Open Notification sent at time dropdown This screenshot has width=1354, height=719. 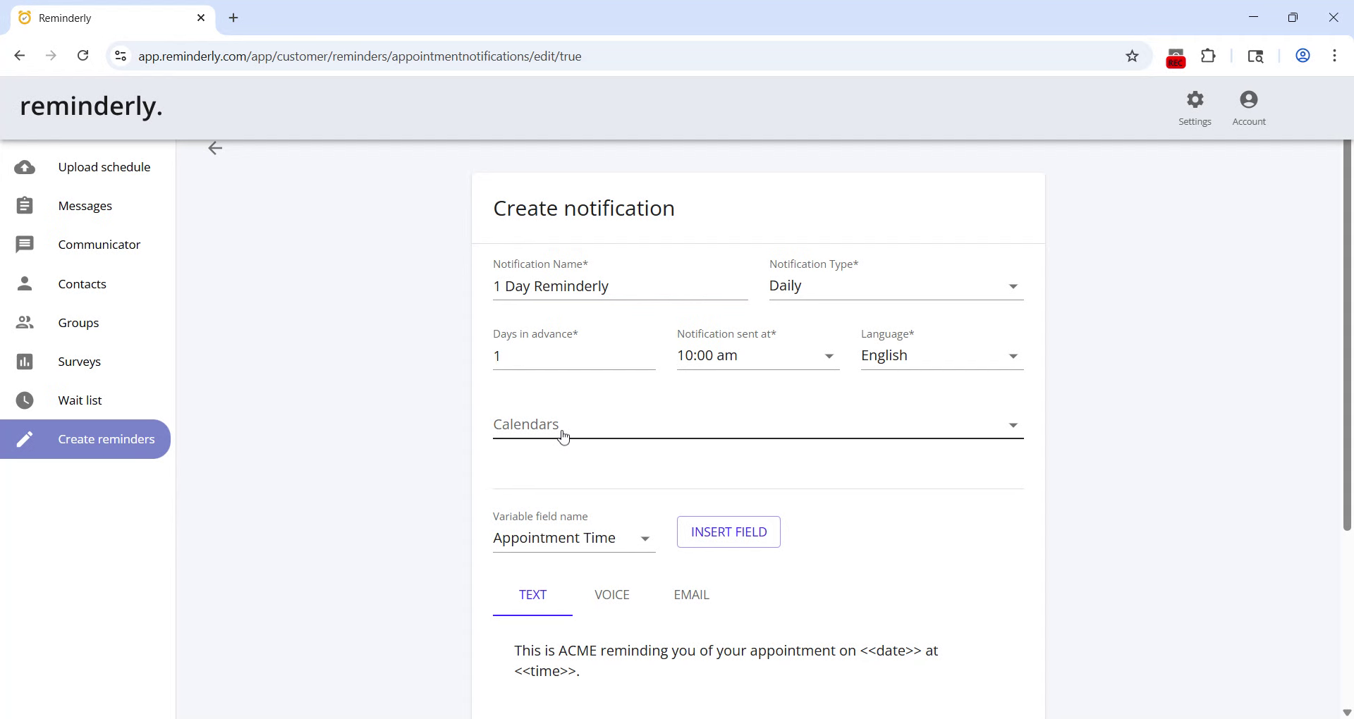tap(757, 356)
